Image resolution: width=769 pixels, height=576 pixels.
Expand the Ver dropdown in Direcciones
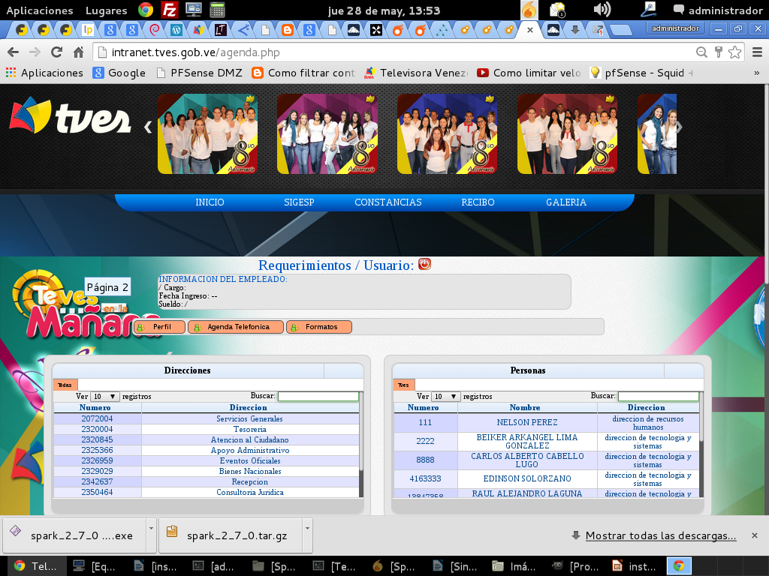pos(104,396)
